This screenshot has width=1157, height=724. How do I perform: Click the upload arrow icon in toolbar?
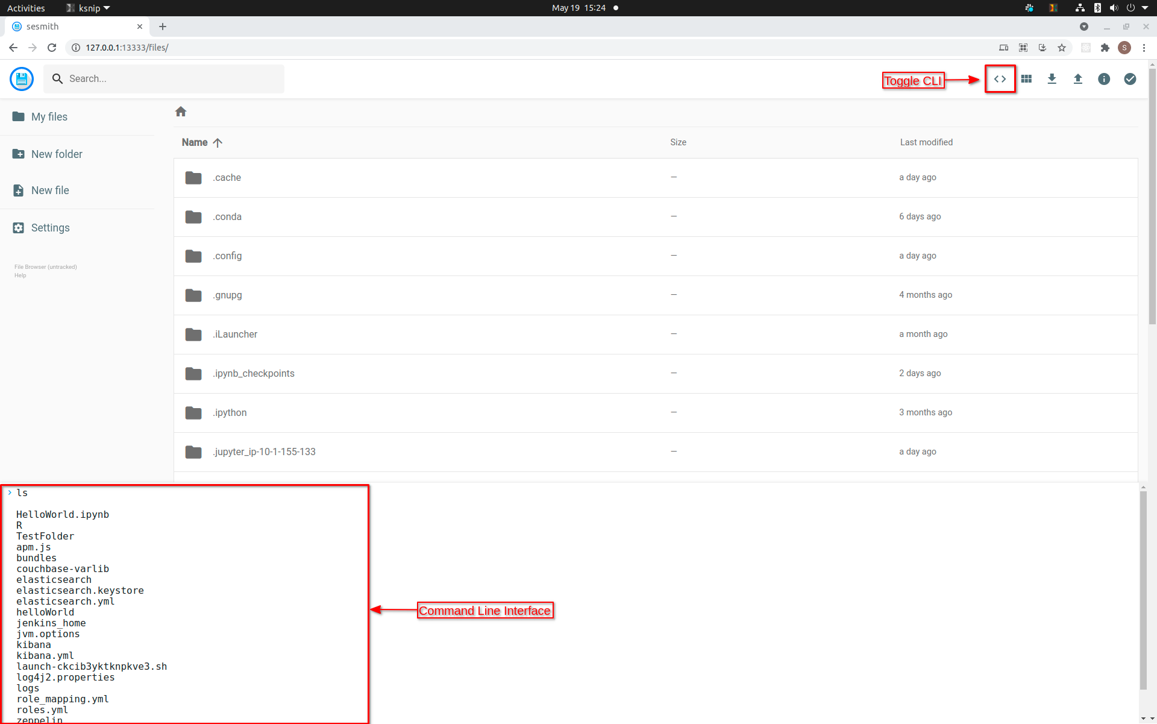click(1078, 79)
